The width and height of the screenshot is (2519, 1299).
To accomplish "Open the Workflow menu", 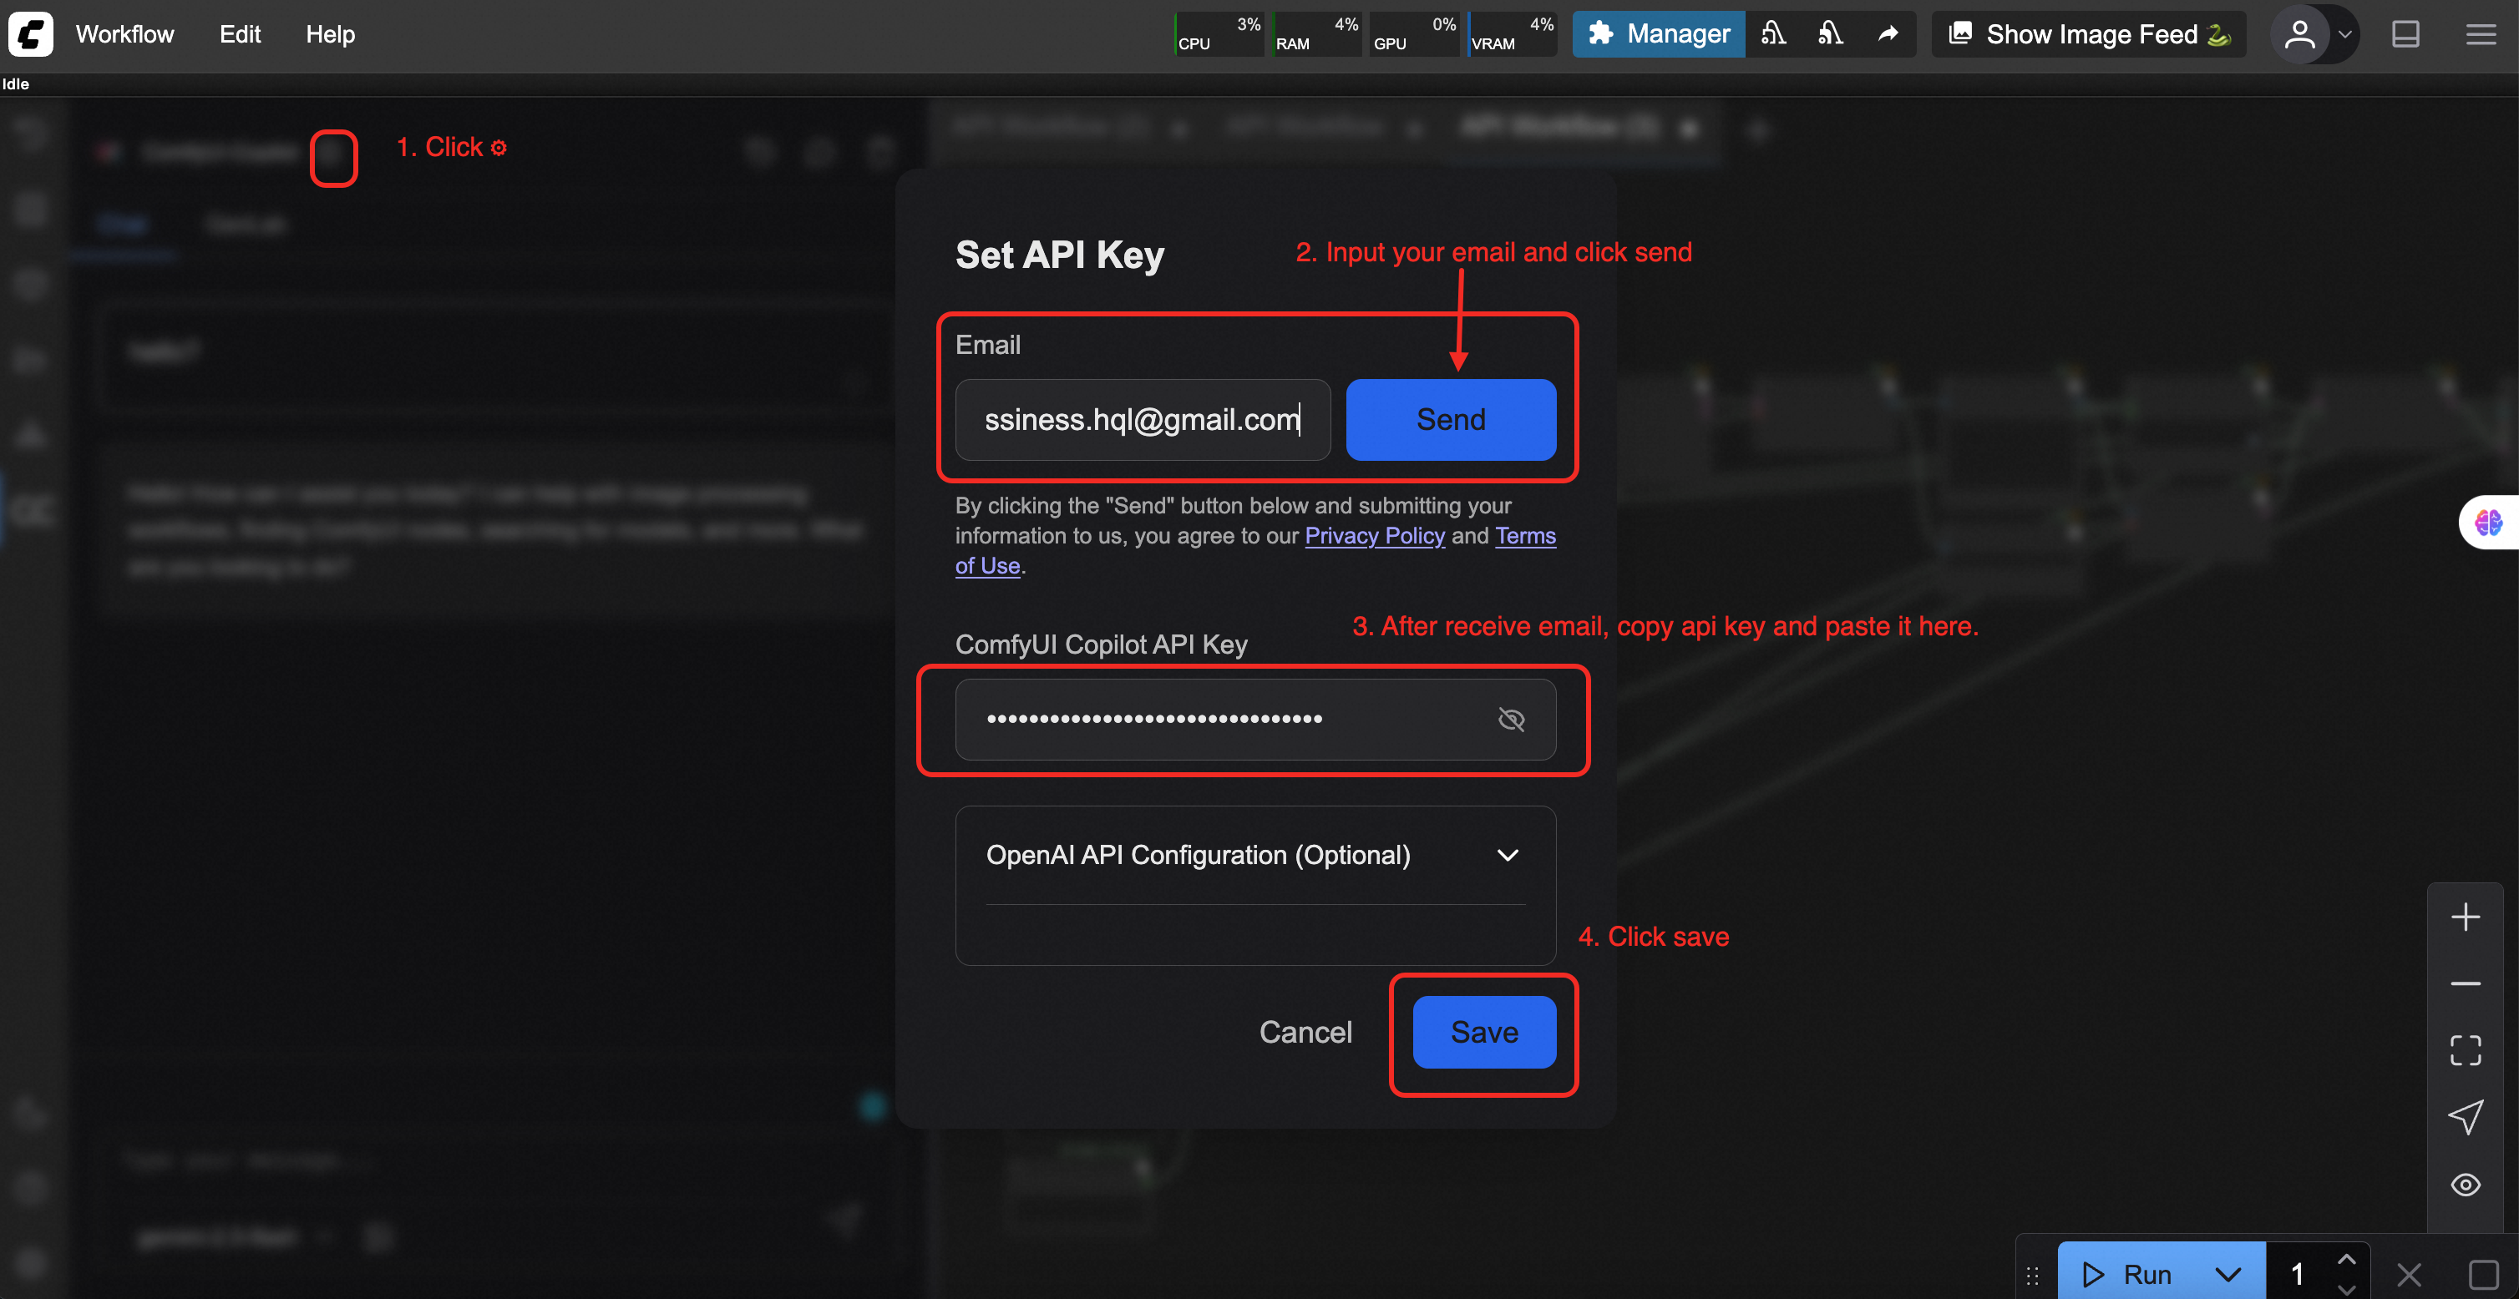I will [124, 34].
